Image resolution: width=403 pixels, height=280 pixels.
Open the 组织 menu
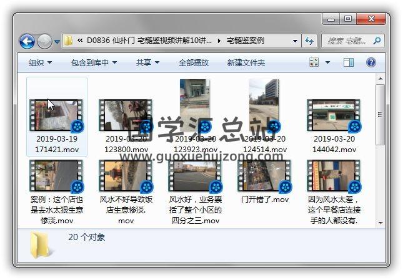tap(40, 63)
